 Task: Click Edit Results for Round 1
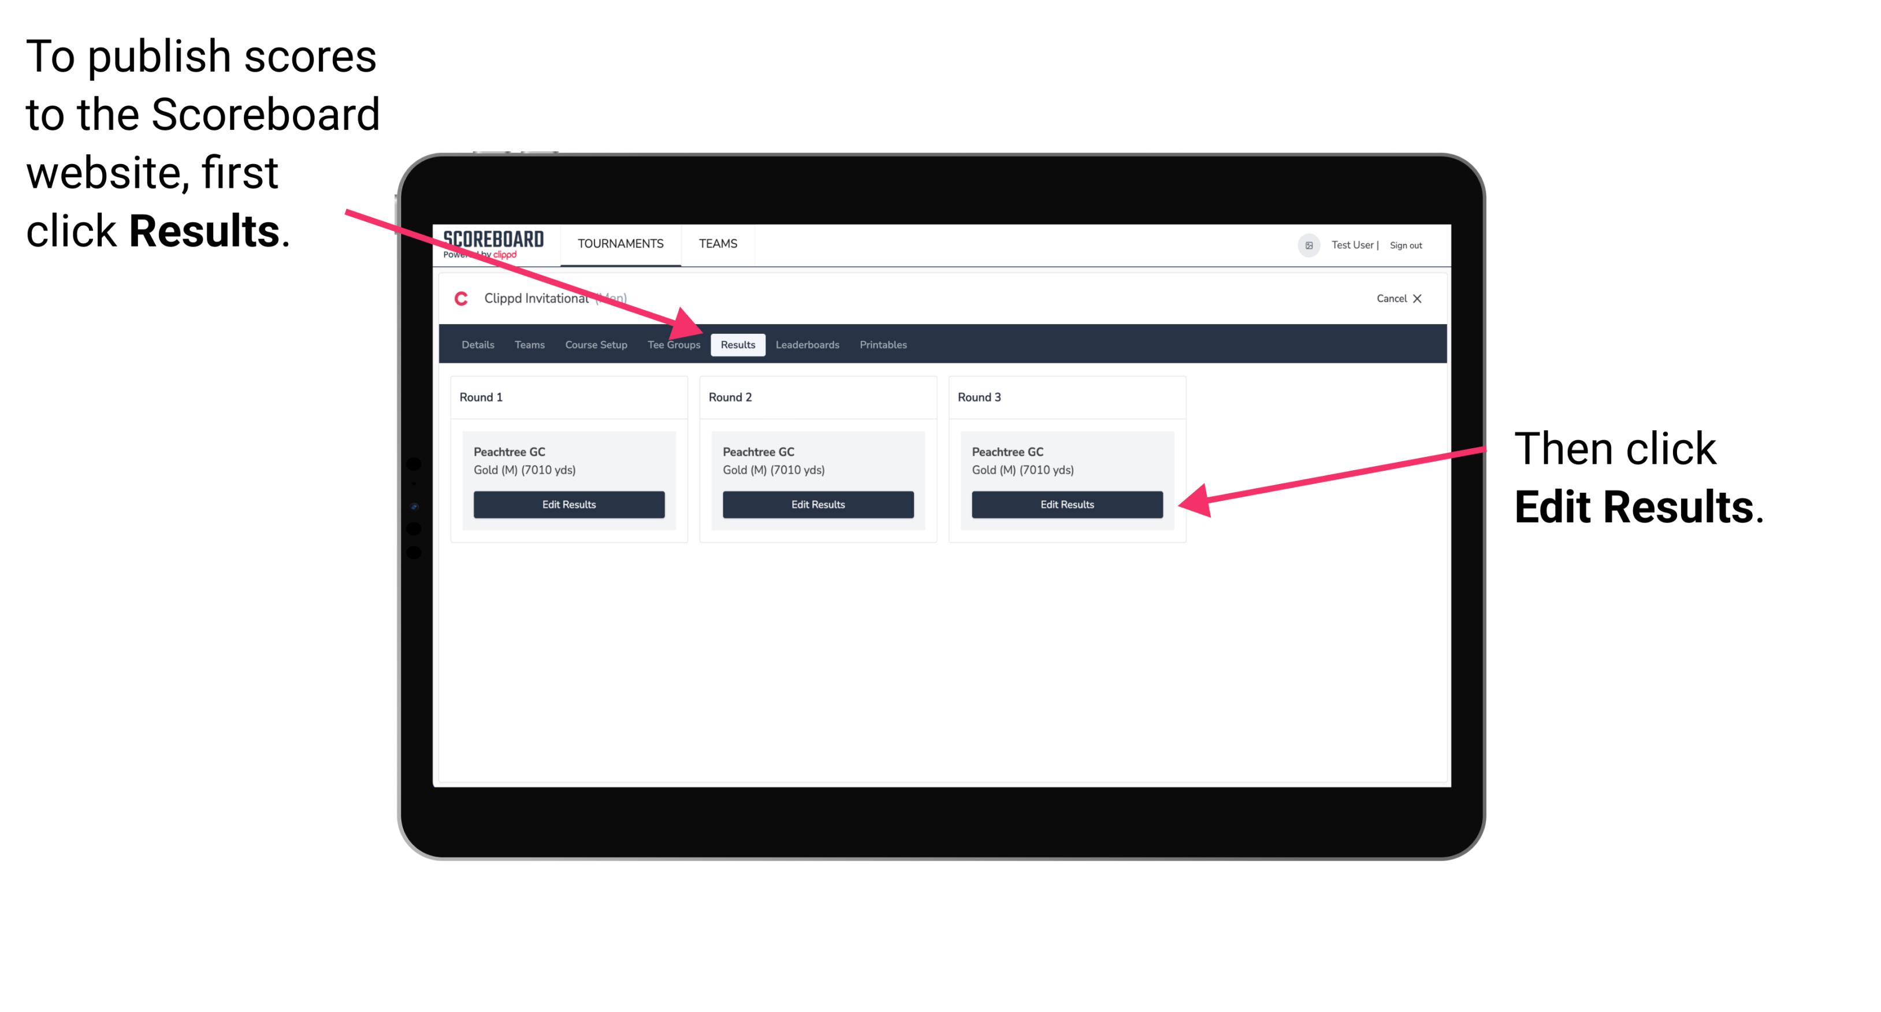tap(568, 505)
